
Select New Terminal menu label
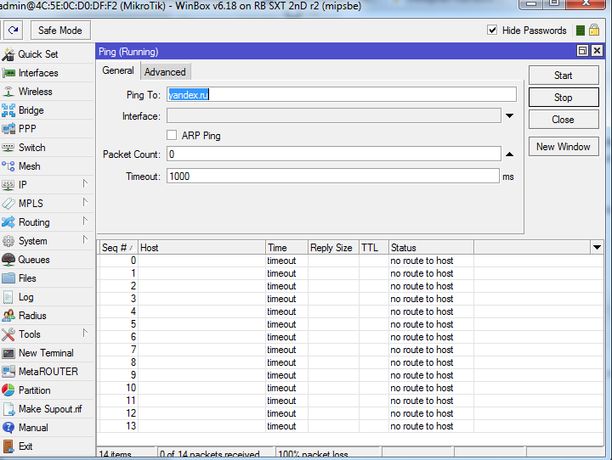pyautogui.click(x=46, y=353)
